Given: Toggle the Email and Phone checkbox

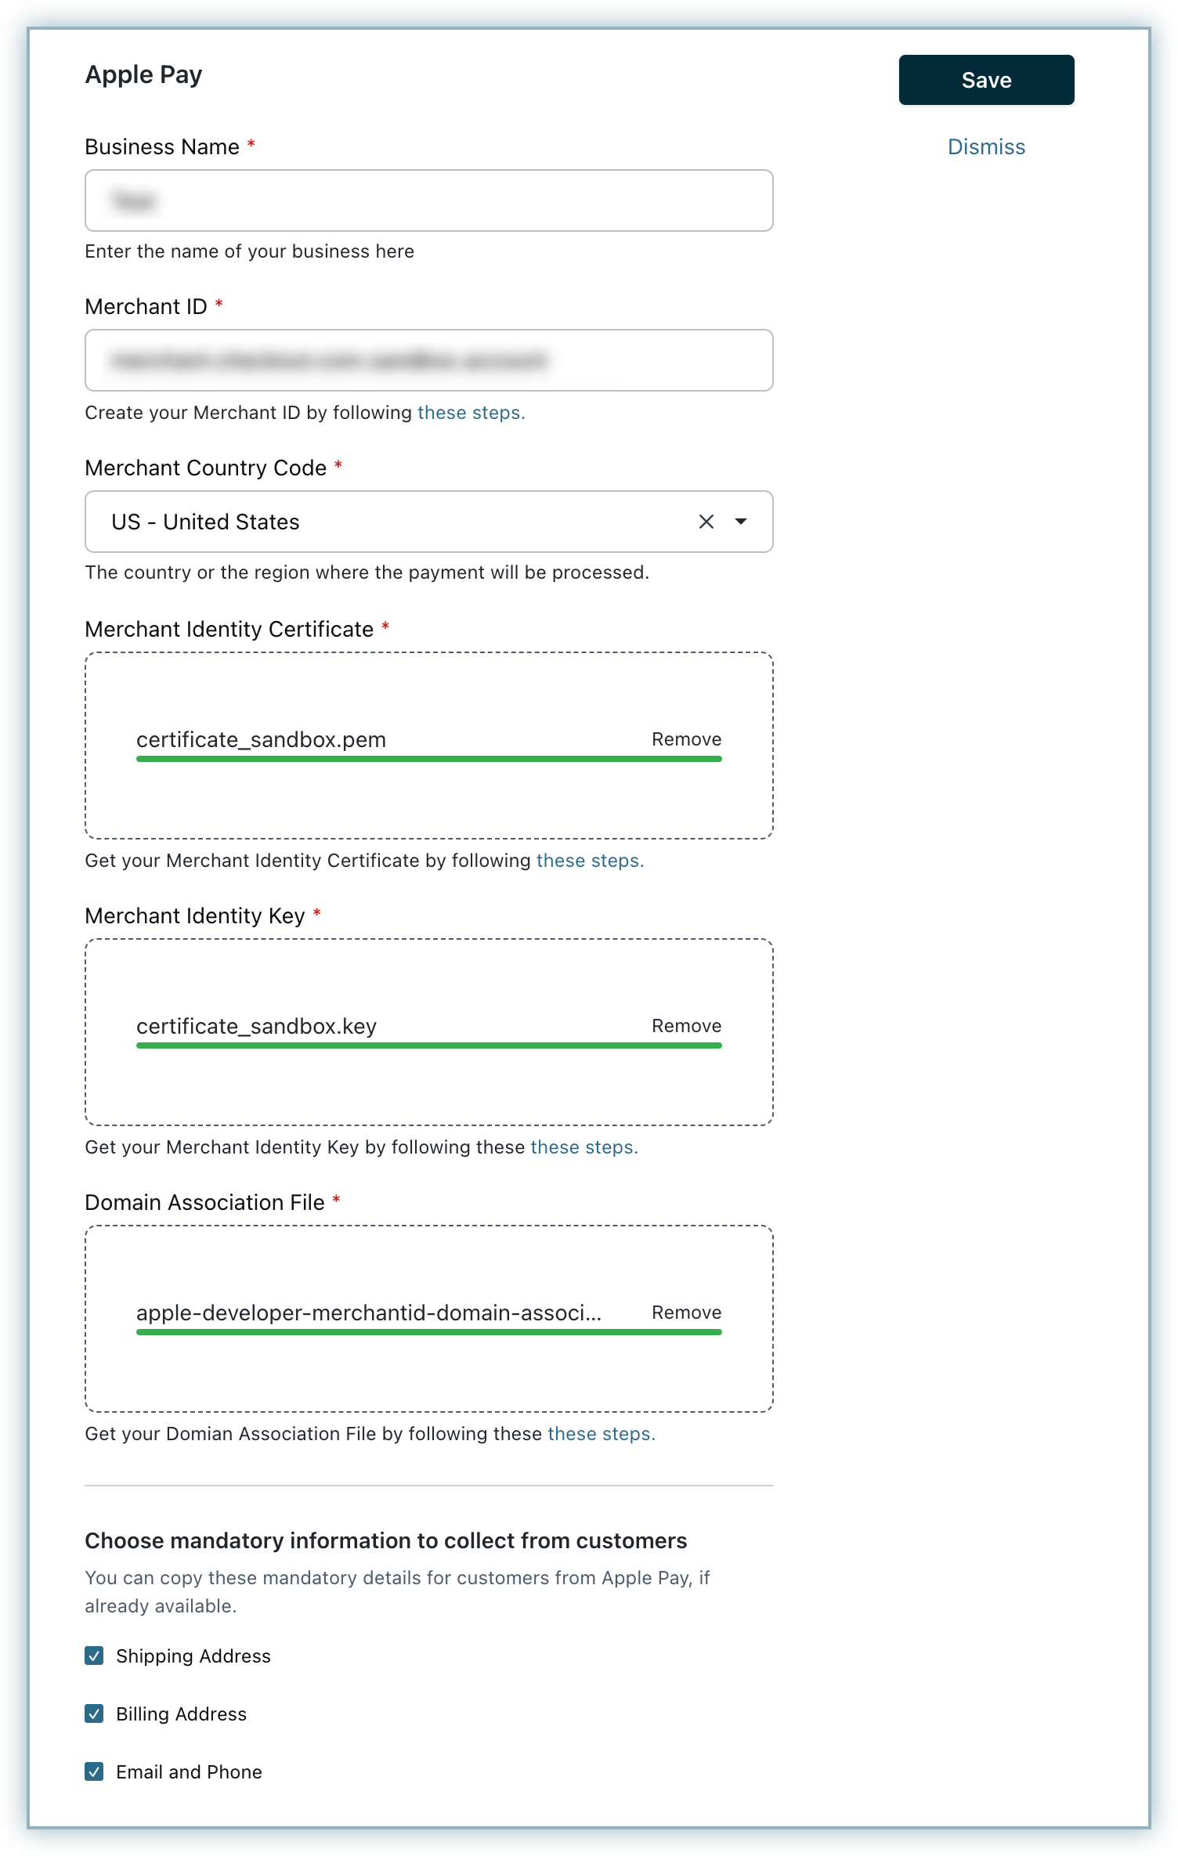Looking at the screenshot, I should coord(94,1771).
